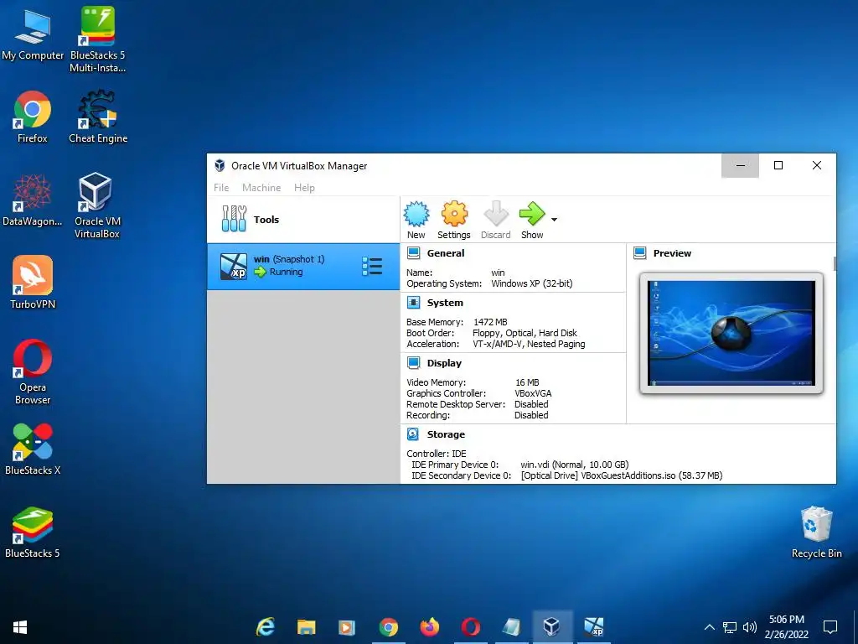Open the media player taskbar icon

(347, 627)
